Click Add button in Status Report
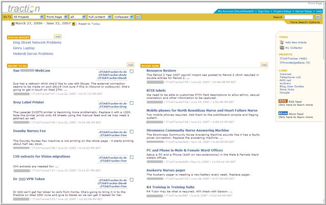Viewport: 326px width, 205px height. tap(57, 37)
